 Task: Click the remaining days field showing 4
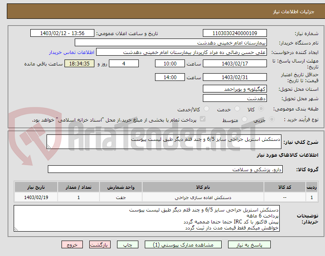(124, 64)
